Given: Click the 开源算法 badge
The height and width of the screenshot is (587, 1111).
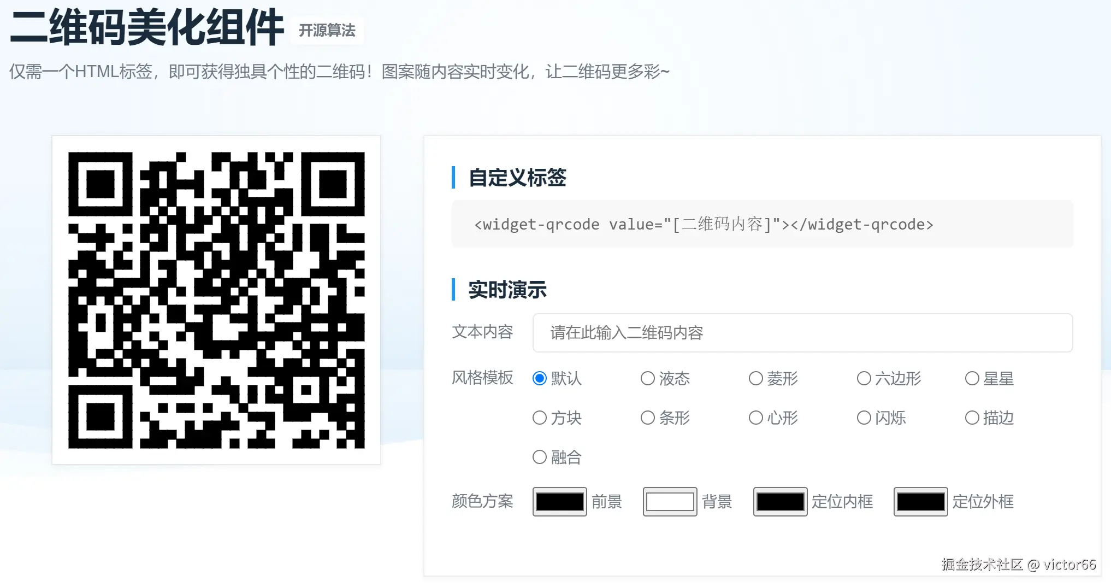Looking at the screenshot, I should point(327,30).
